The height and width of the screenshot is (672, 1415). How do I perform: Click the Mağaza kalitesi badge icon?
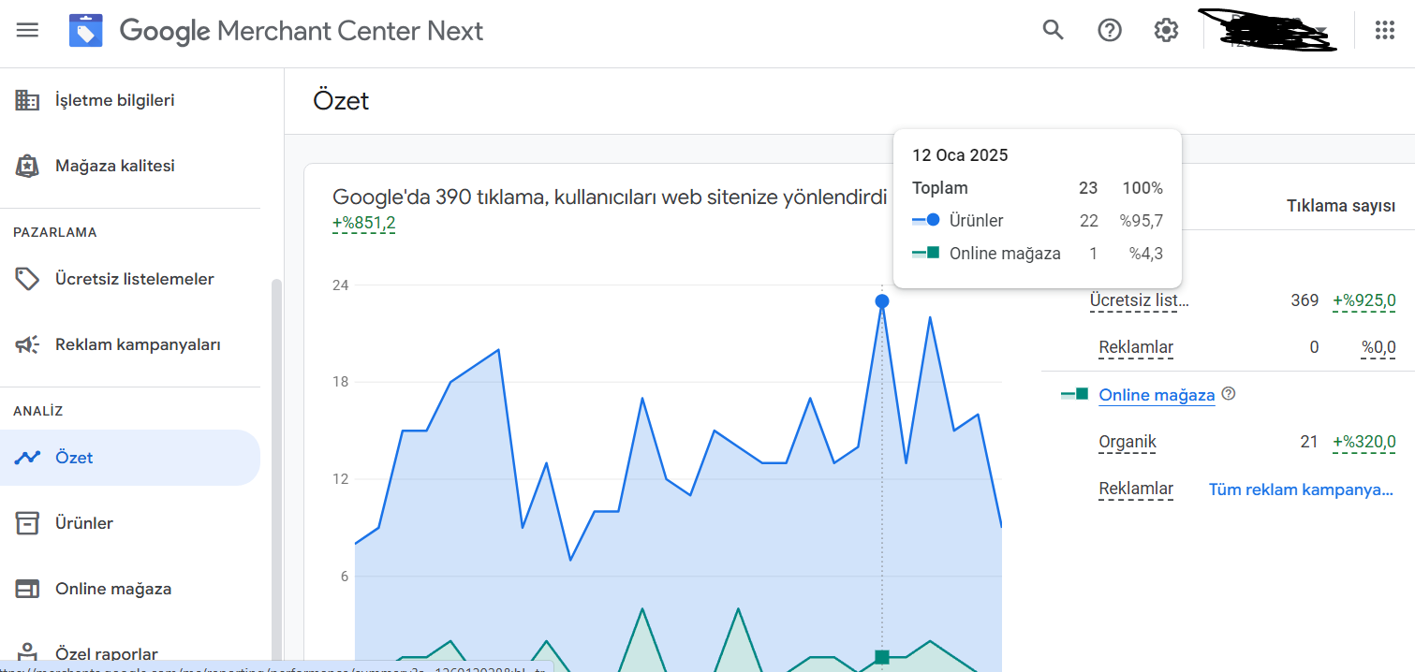[27, 166]
